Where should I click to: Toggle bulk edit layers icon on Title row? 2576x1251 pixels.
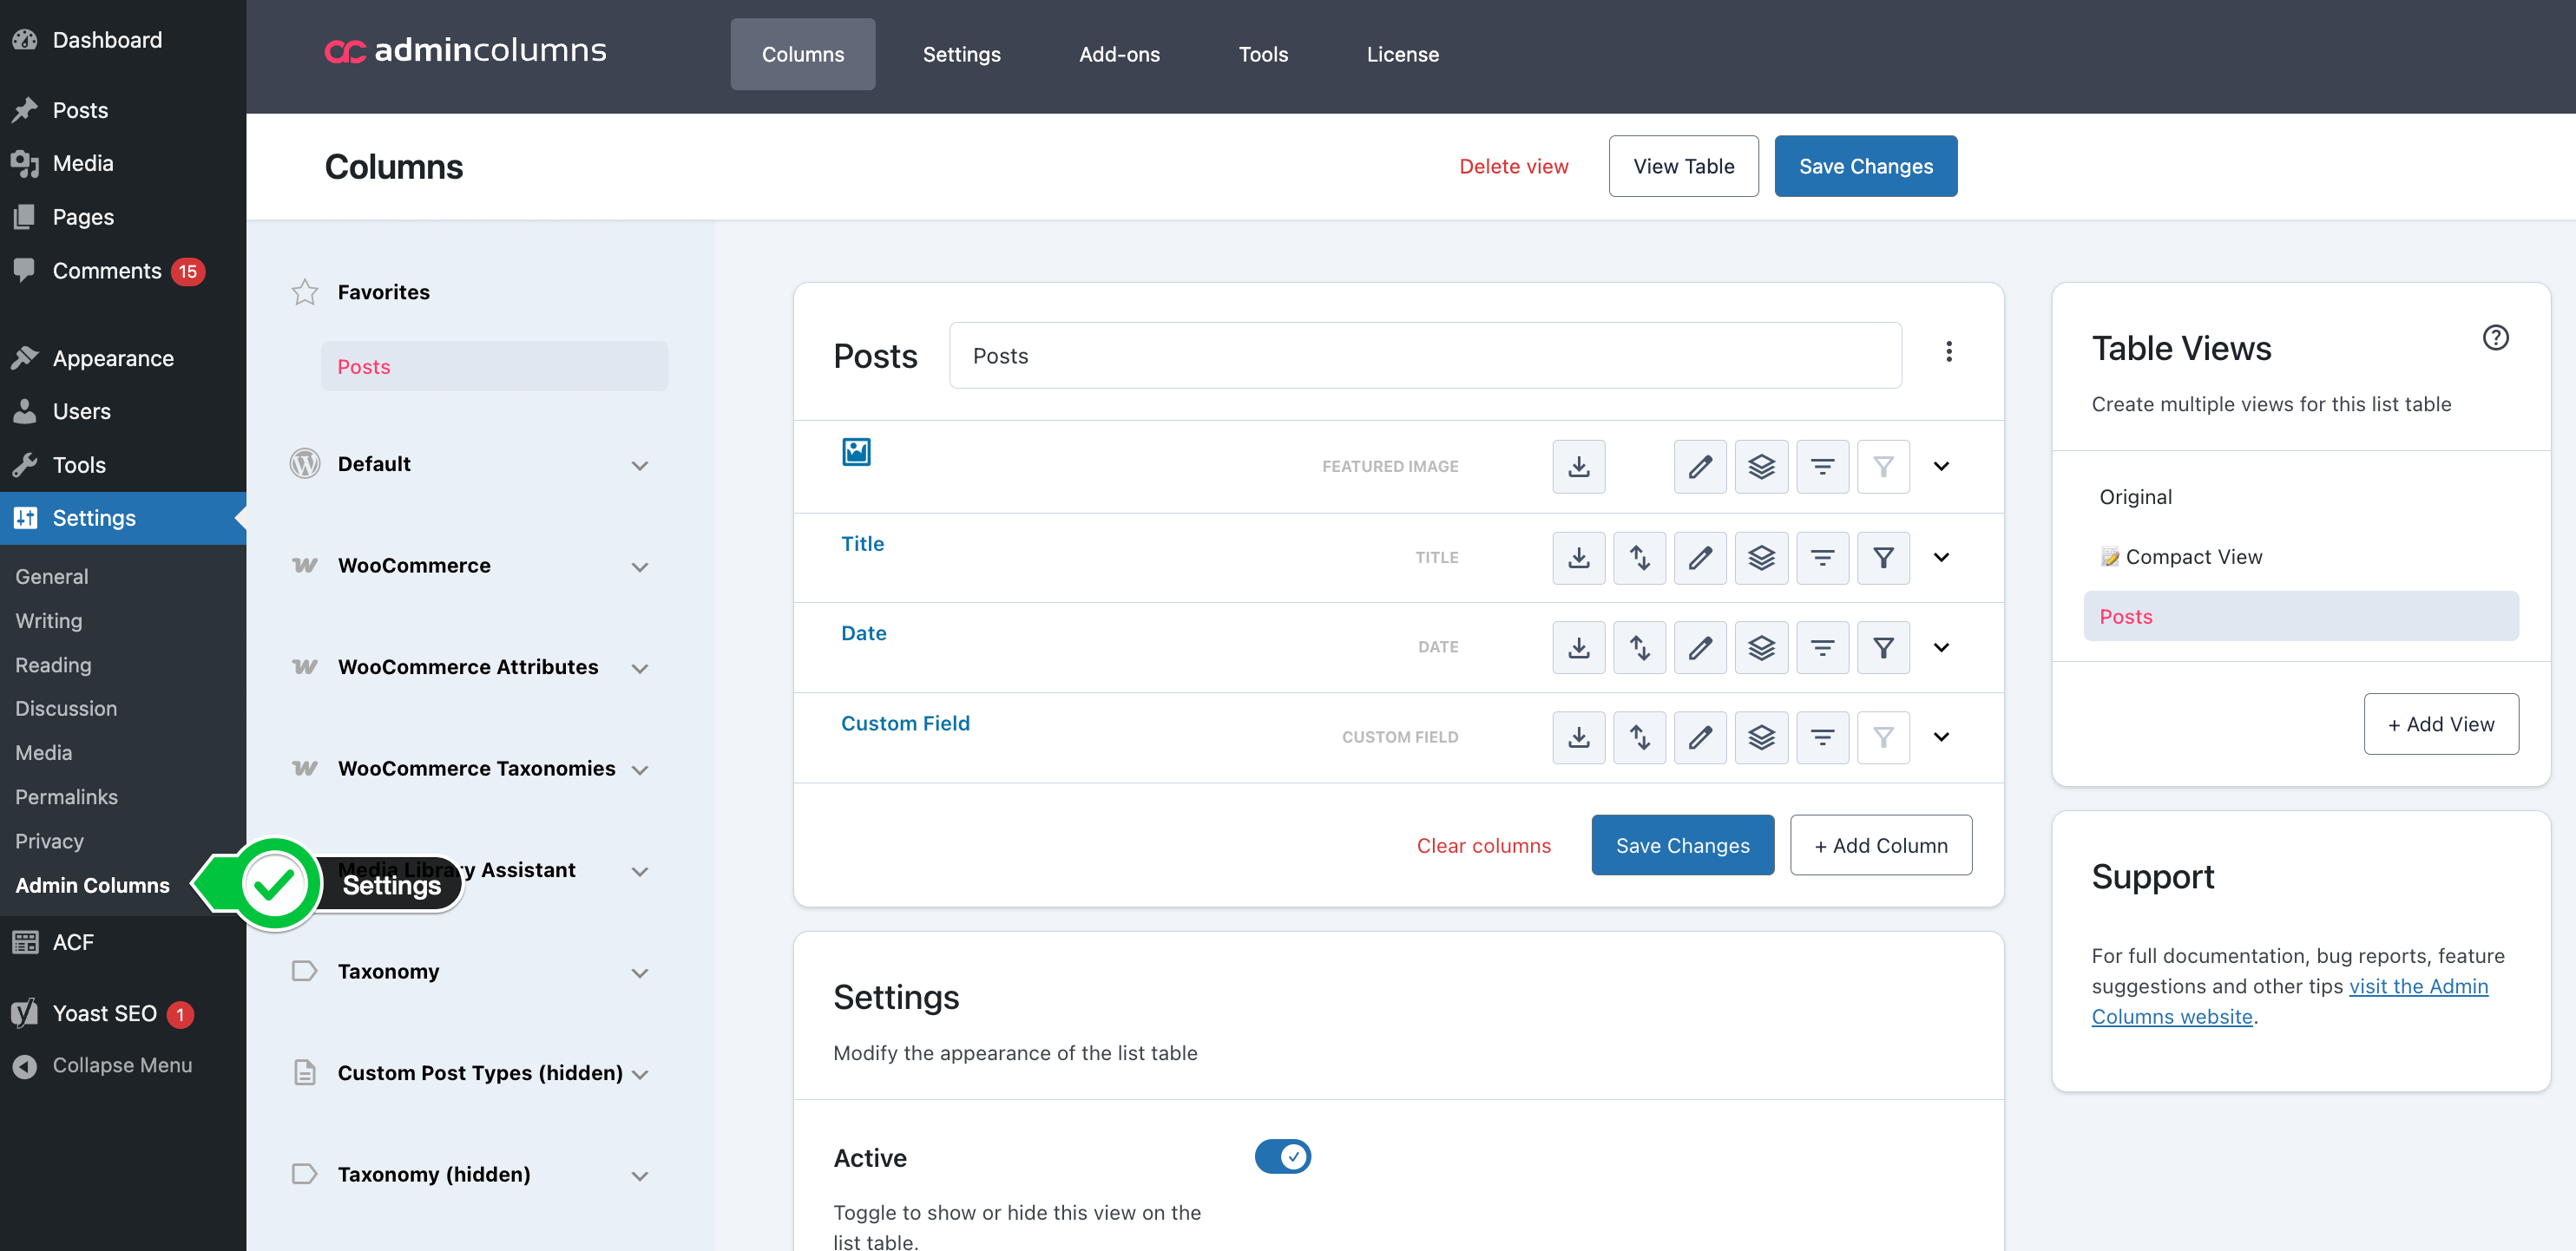(1761, 558)
